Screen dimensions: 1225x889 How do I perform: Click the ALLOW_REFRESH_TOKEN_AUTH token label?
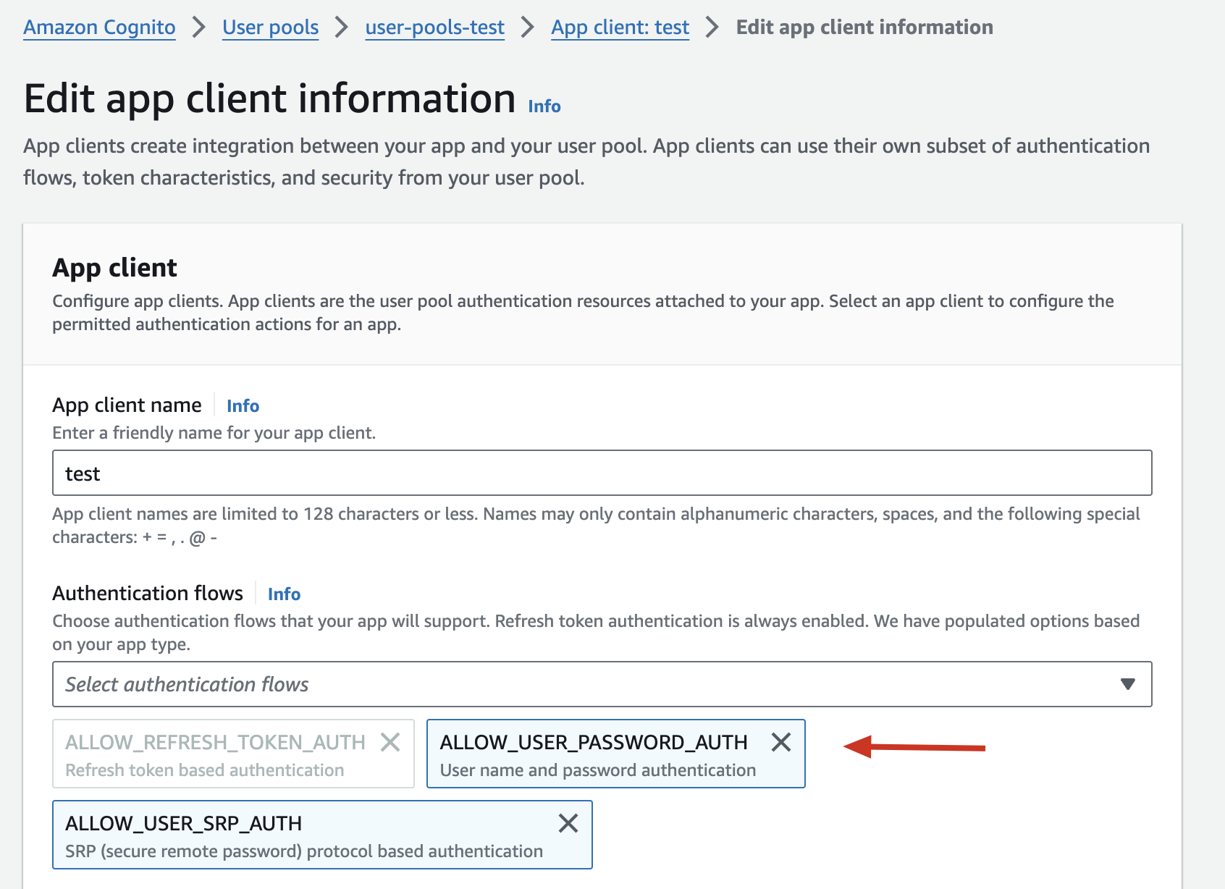click(x=215, y=743)
